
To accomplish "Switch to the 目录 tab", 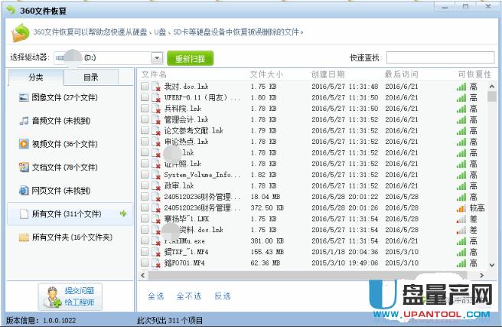I will click(90, 77).
